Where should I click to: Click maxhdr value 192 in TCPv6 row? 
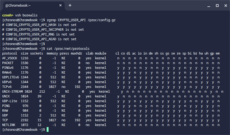(x=77, y=87)
